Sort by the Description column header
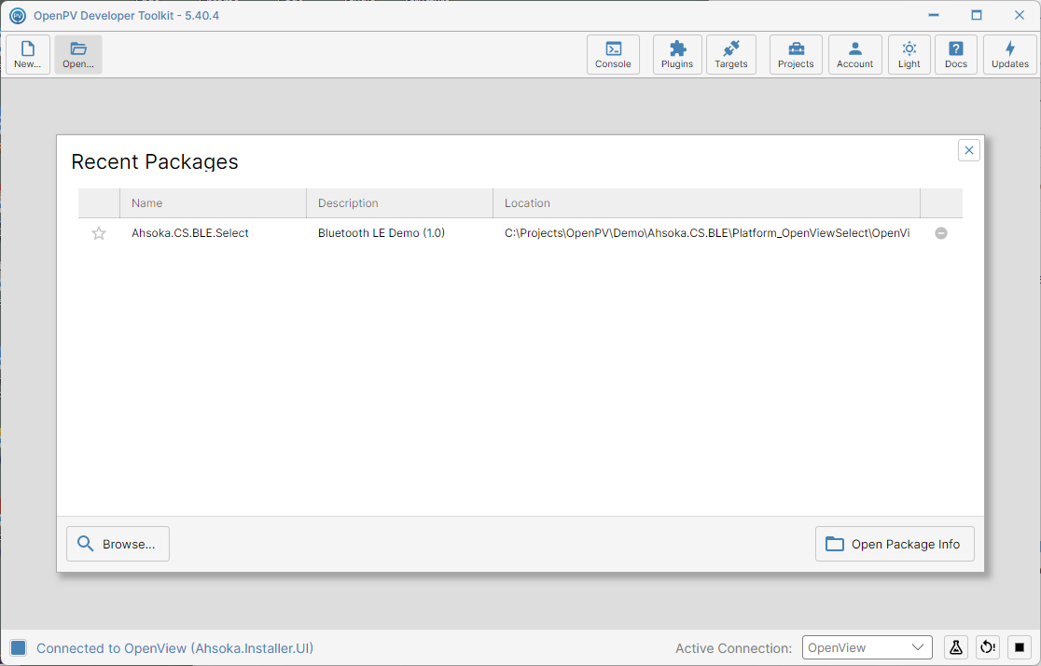1041x666 pixels. click(399, 203)
